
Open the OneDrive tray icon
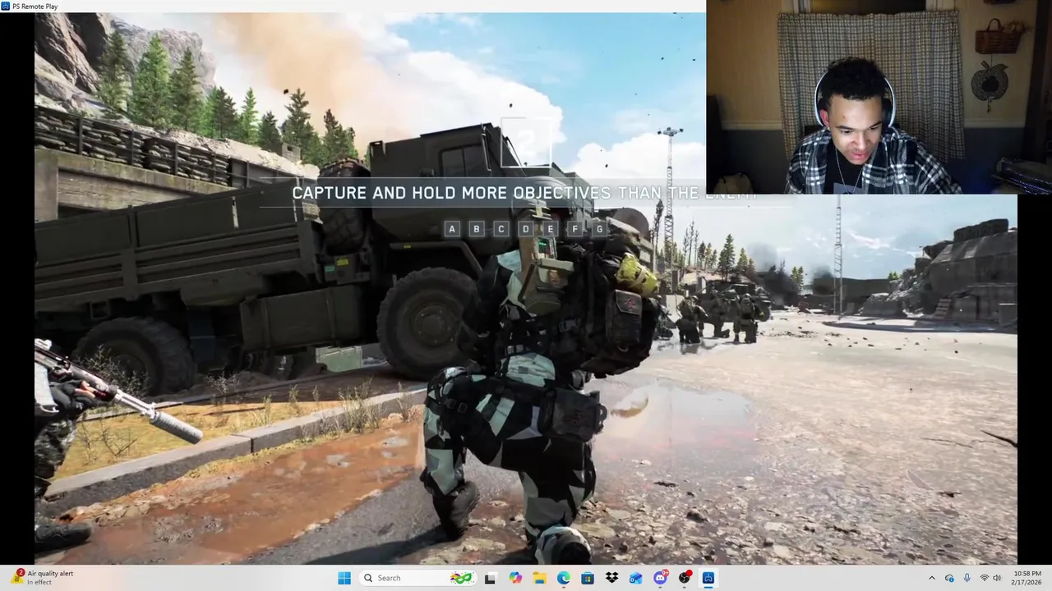(949, 578)
